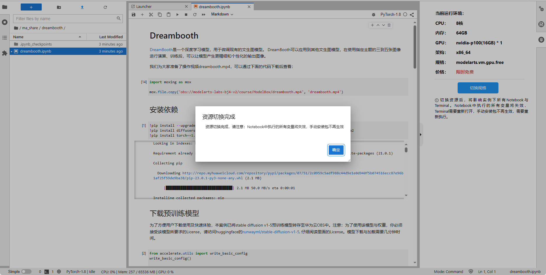The width and height of the screenshot is (546, 275).
Task: Click Ln 1, Col 1 status item
Action: pyautogui.click(x=487, y=272)
